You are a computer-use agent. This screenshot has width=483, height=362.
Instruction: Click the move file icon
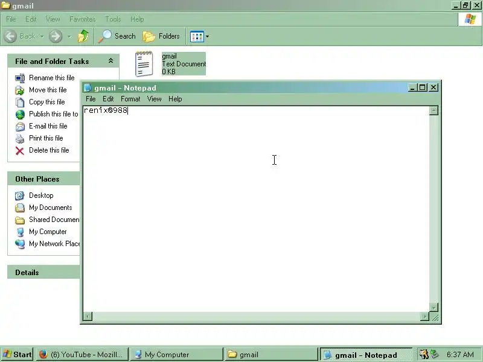(x=20, y=90)
